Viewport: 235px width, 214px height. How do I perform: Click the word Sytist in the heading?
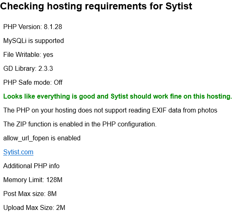(x=179, y=7)
